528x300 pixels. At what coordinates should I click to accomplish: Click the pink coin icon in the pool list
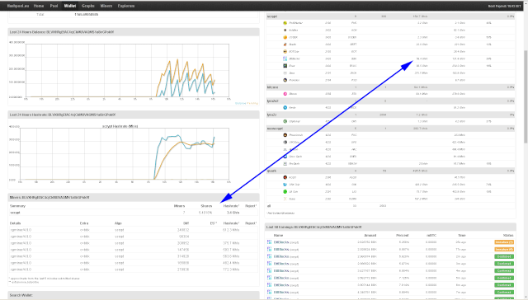point(285,94)
